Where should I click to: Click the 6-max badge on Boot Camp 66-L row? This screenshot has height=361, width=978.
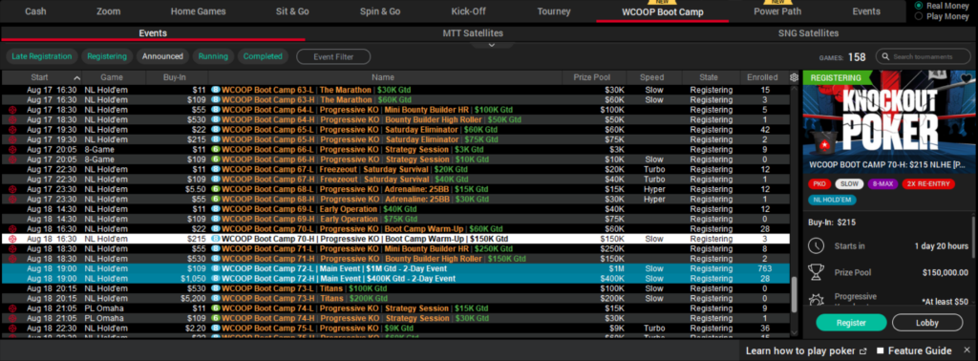[215, 150]
